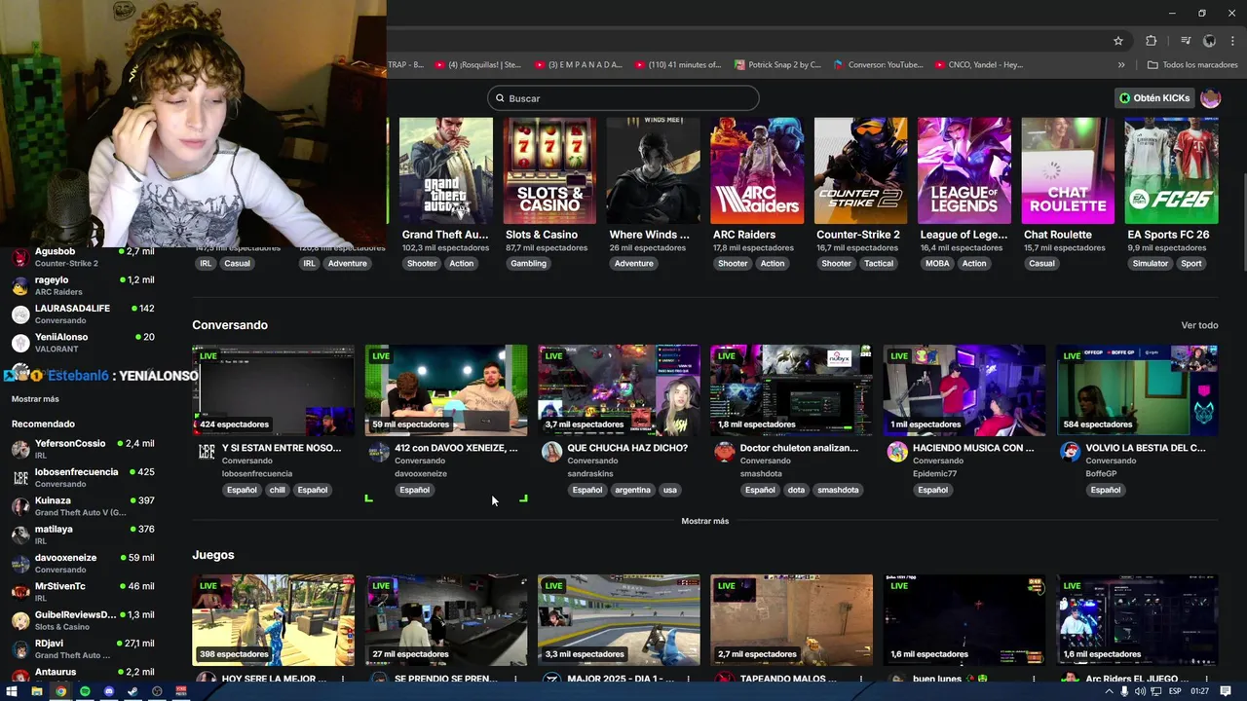This screenshot has width=1247, height=701.
Task: Open the E M P A N A D A bookmark
Action: tap(579, 65)
